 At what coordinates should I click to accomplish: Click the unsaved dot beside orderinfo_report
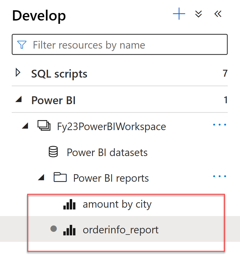pyautogui.click(x=54, y=228)
